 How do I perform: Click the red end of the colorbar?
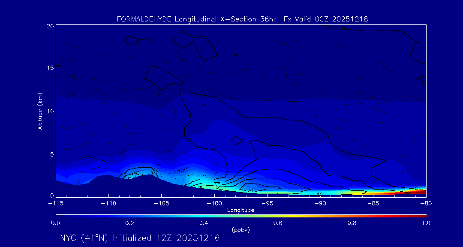click(x=422, y=215)
